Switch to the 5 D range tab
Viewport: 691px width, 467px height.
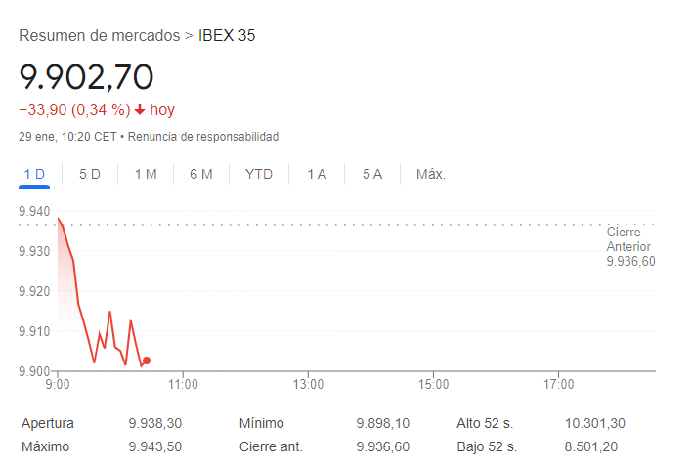90,175
